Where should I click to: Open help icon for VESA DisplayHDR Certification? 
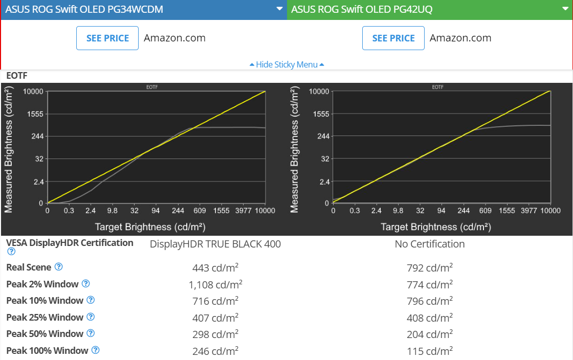[11, 251]
